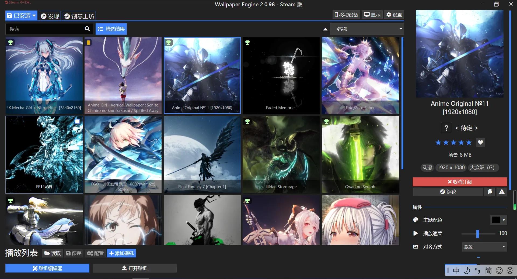Select the FF14龙骑 wallpaper
The width and height of the screenshot is (517, 279).
[44, 155]
